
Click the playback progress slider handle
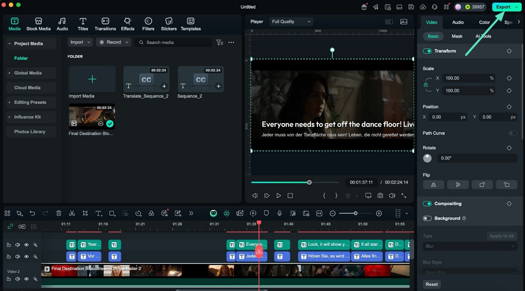click(x=309, y=182)
